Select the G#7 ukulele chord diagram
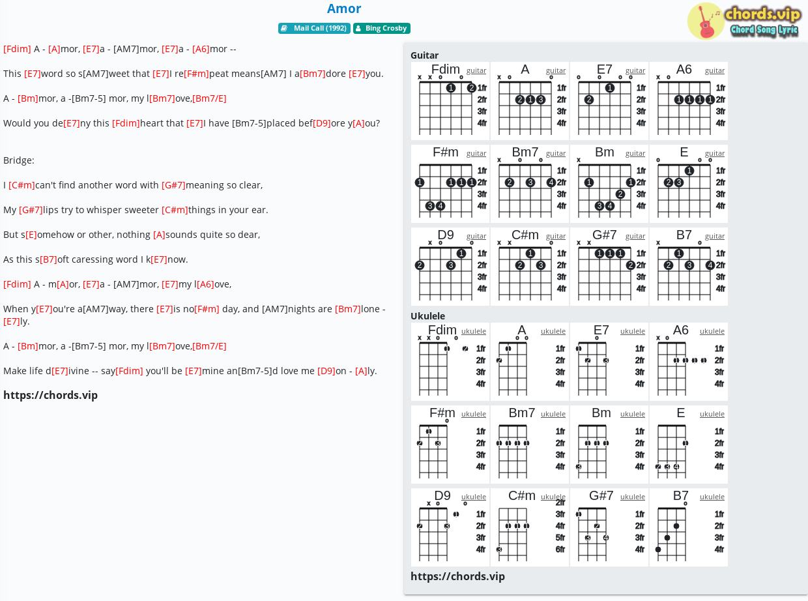The width and height of the screenshot is (808, 601). point(609,527)
